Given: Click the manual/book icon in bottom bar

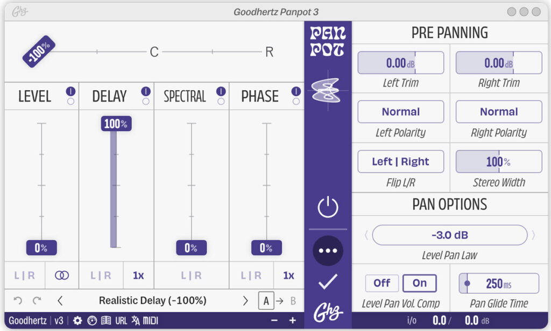Looking at the screenshot, I should coord(105,321).
